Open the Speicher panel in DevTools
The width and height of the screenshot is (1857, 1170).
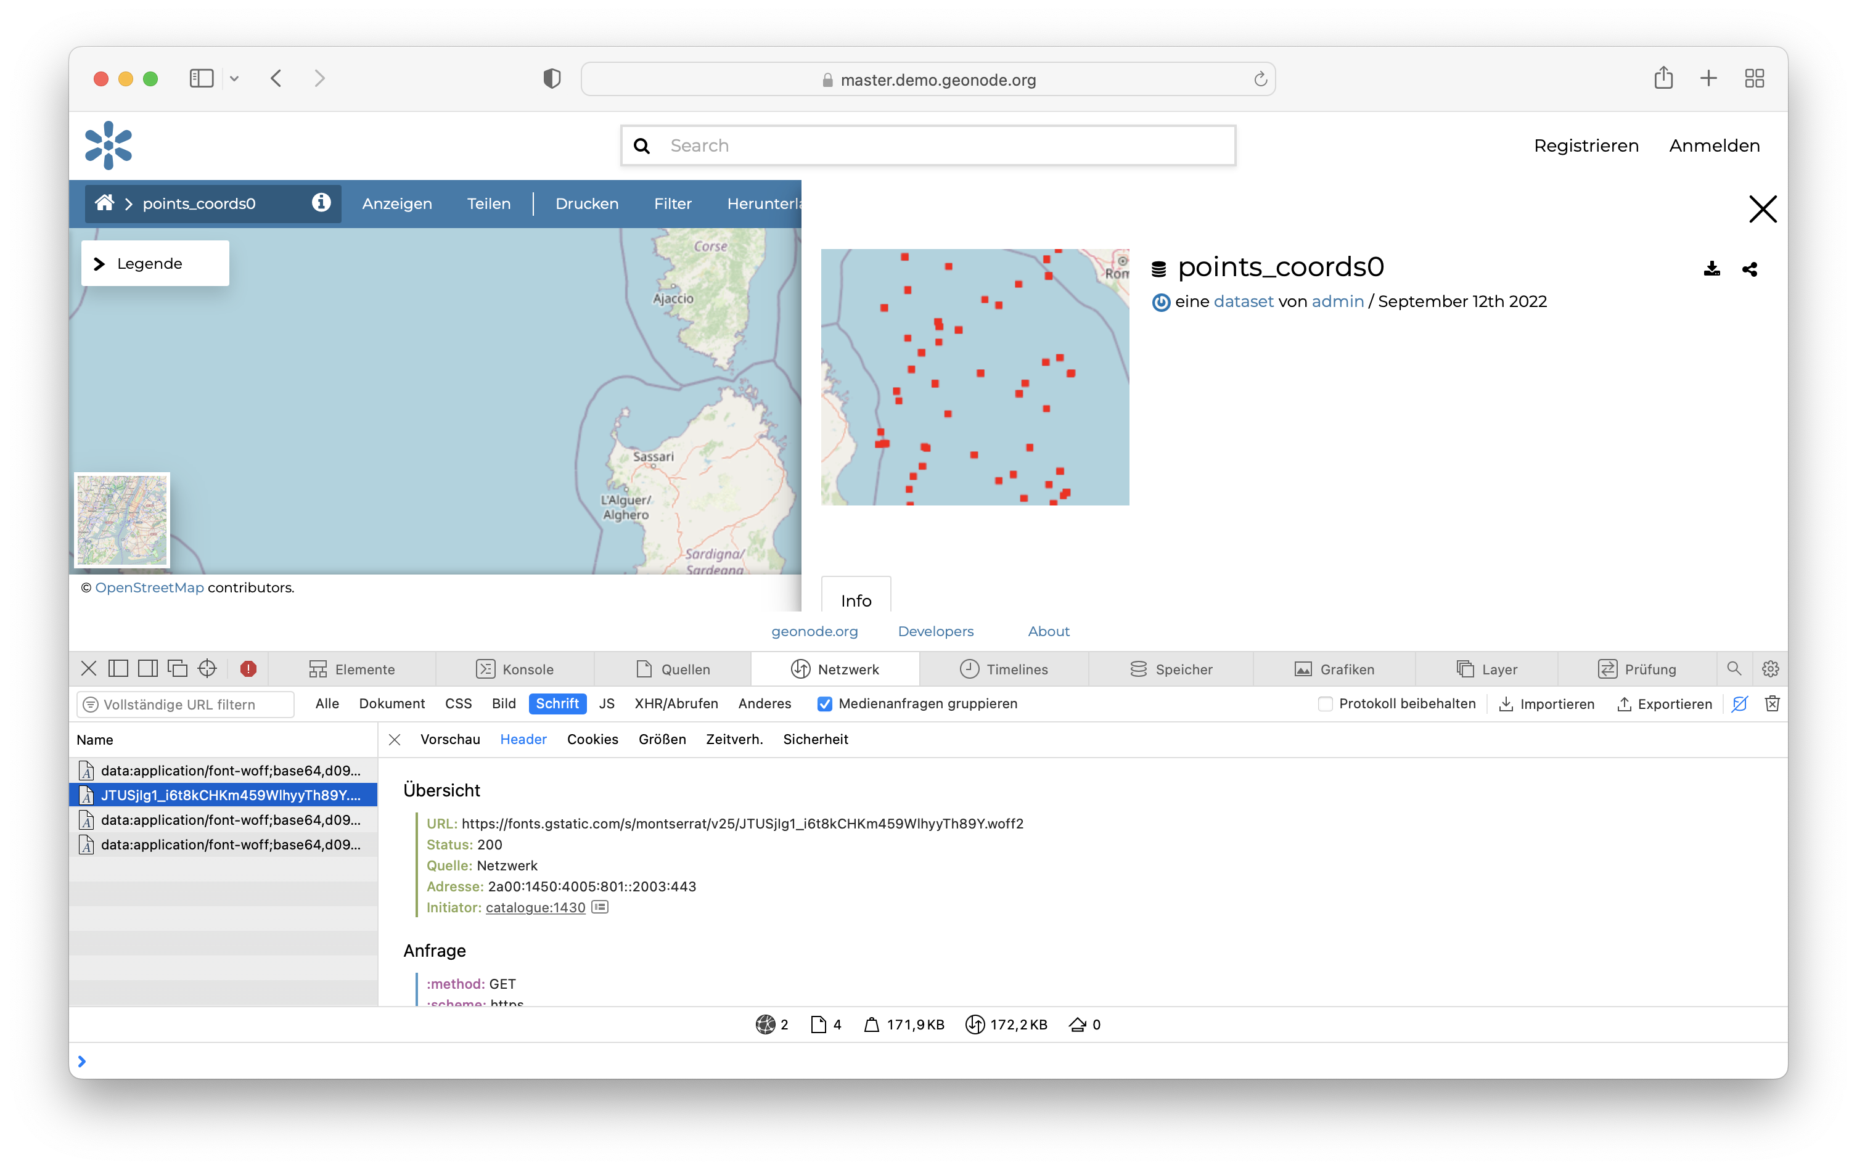click(x=1173, y=669)
